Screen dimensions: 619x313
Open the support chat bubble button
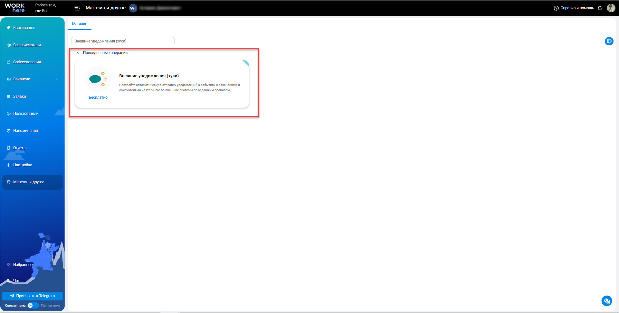607,301
